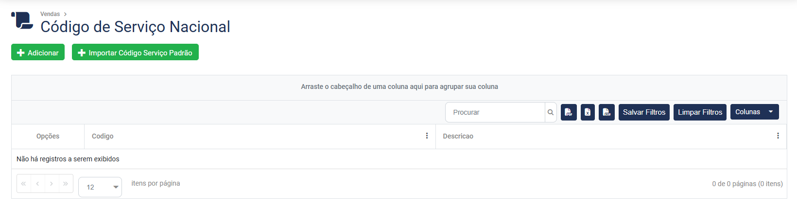Export the table to Excel

588,112
